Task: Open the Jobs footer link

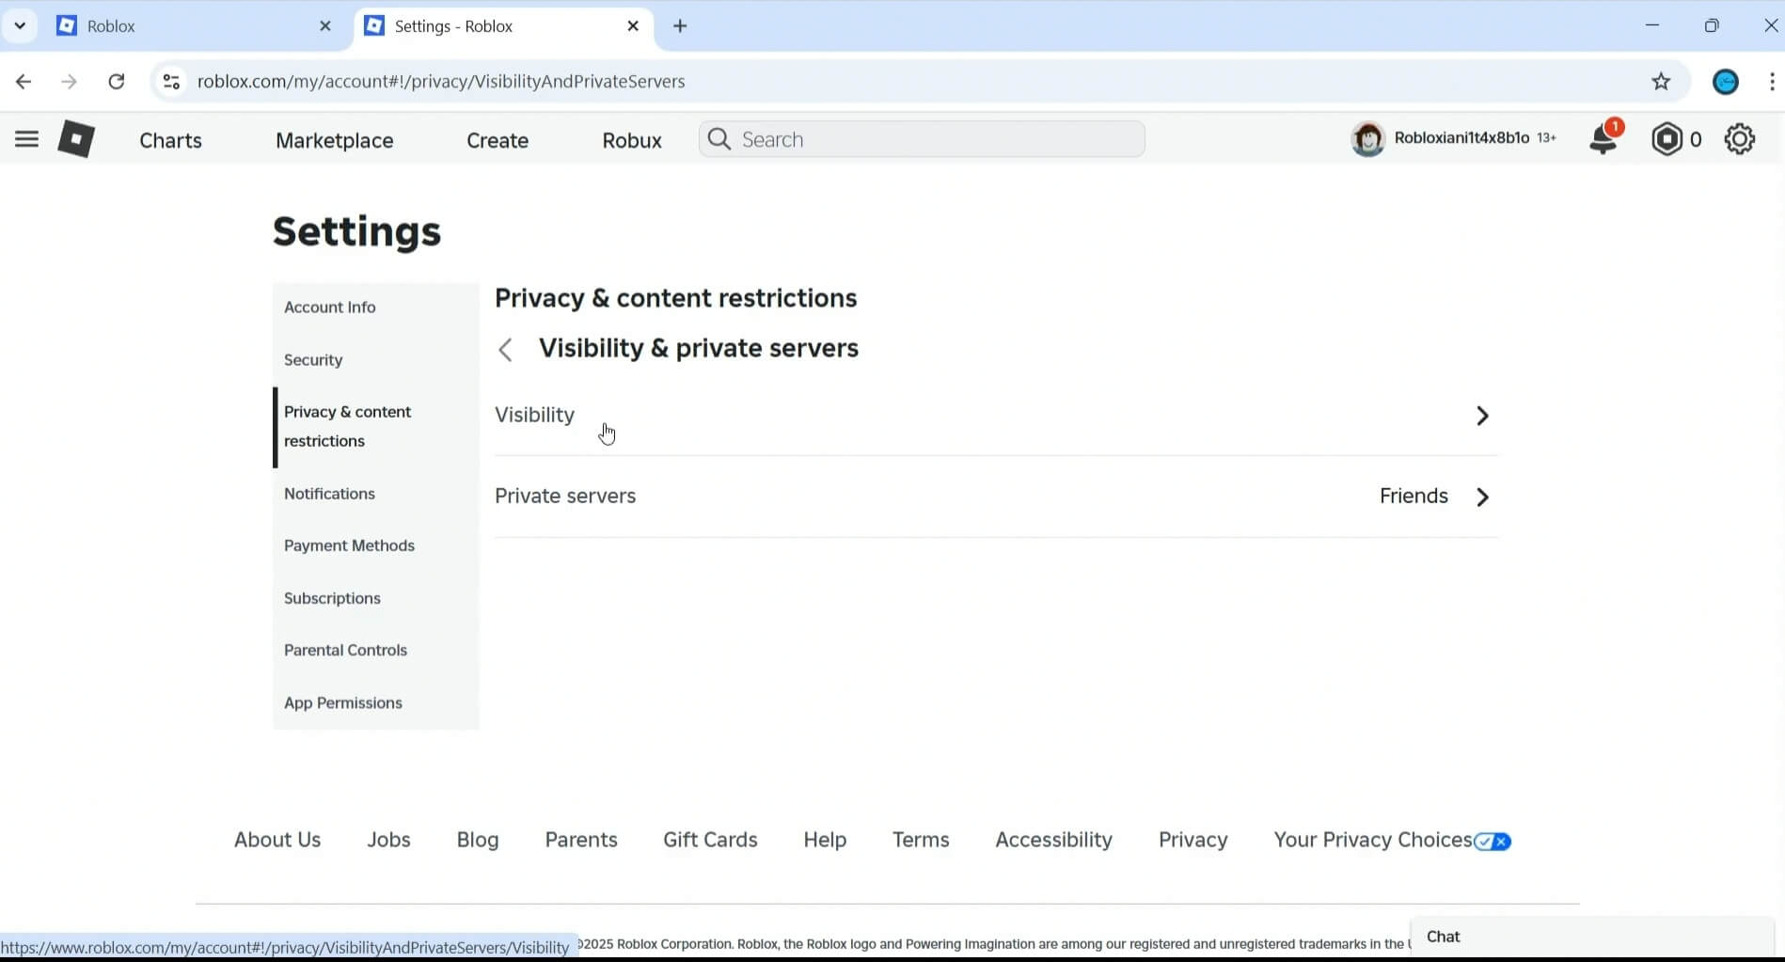Action: tap(388, 840)
